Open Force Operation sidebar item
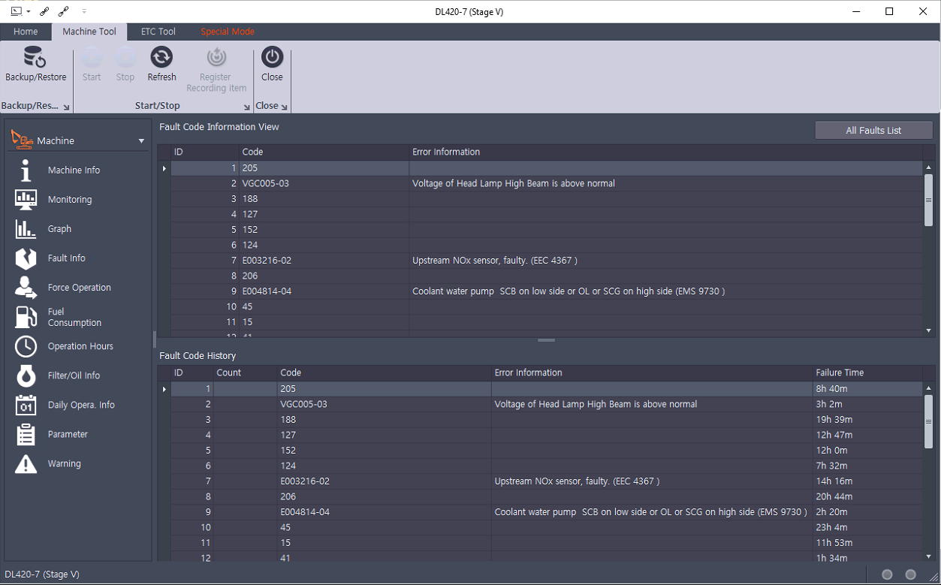941x585 pixels. 80,288
